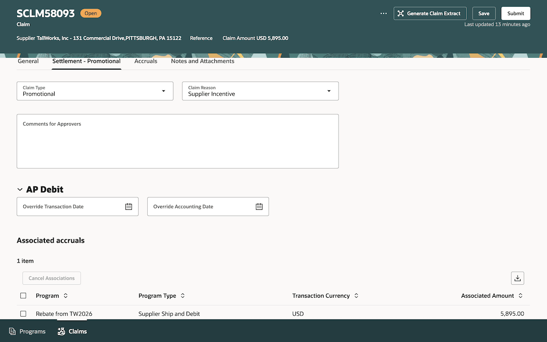Click the Open status badge
This screenshot has width=547, height=342.
91,13
